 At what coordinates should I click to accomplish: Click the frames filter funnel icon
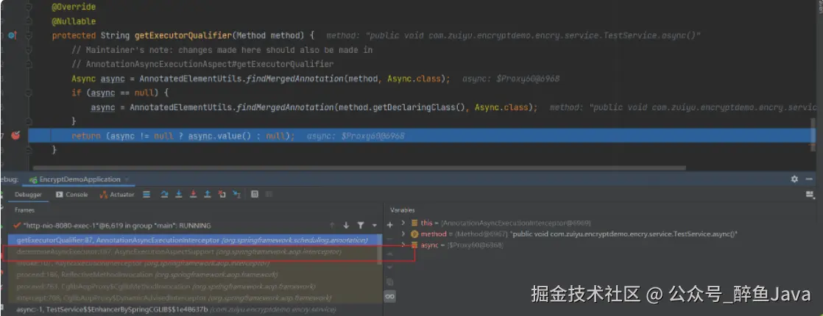point(361,226)
